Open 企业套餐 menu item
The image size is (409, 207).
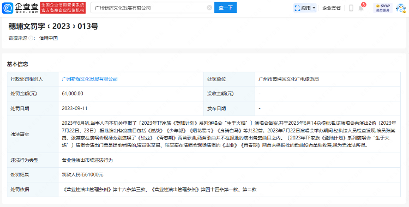(331, 8)
